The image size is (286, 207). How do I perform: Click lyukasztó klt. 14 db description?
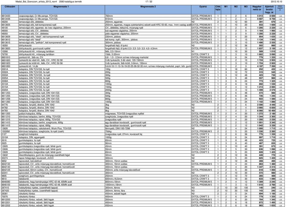pos(29,66)
